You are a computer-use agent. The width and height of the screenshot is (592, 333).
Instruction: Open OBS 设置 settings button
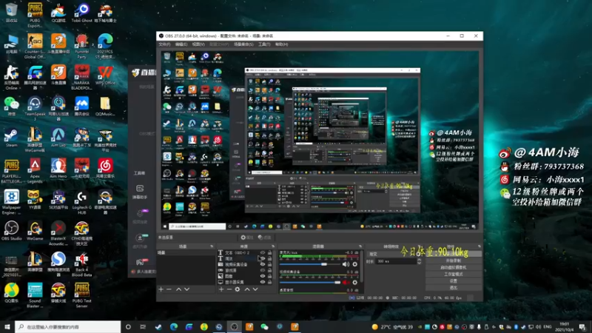click(x=454, y=281)
